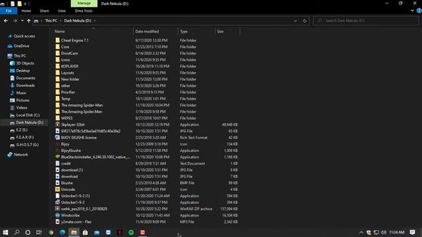Show hidden system tray icons
This screenshot has height=237, width=422.
click(x=361, y=232)
